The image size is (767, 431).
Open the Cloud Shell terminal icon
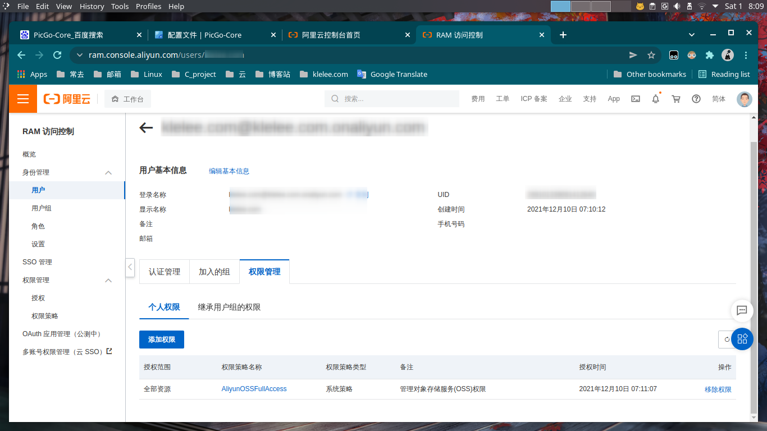pyautogui.click(x=636, y=99)
